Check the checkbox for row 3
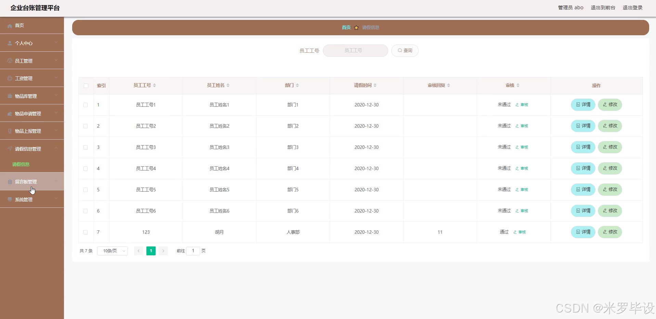Screen dimensions: 656x319 [86, 148]
